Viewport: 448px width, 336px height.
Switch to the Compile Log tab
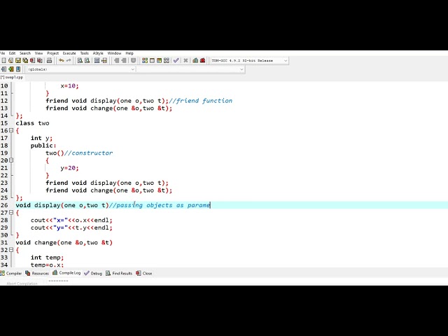pyautogui.click(x=66, y=273)
